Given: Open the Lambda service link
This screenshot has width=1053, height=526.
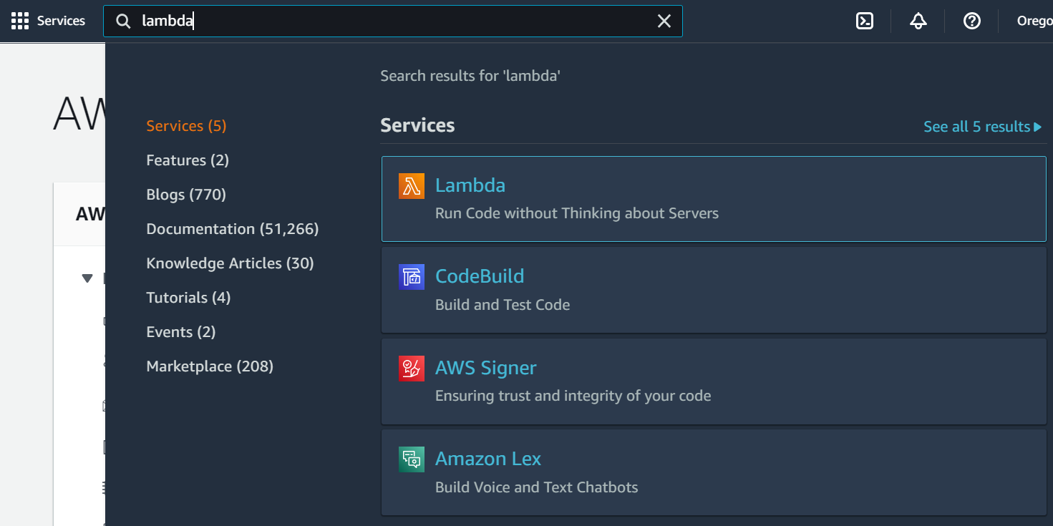Looking at the screenshot, I should coord(470,185).
